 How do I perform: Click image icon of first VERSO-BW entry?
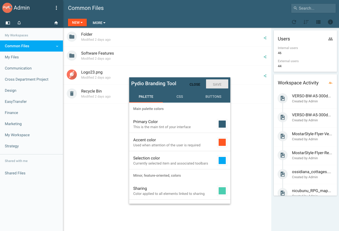(x=283, y=98)
